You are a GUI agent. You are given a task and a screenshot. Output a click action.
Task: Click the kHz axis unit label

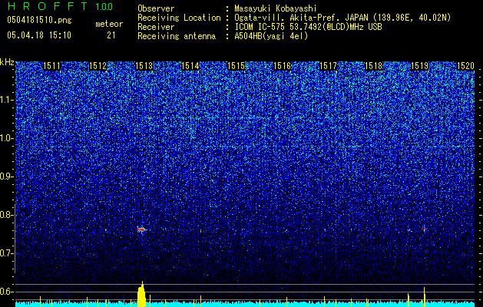[x=7, y=62]
